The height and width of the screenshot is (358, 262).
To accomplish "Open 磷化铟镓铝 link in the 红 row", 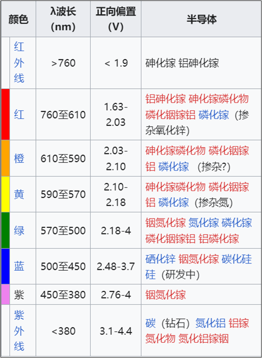I will click(170, 115).
